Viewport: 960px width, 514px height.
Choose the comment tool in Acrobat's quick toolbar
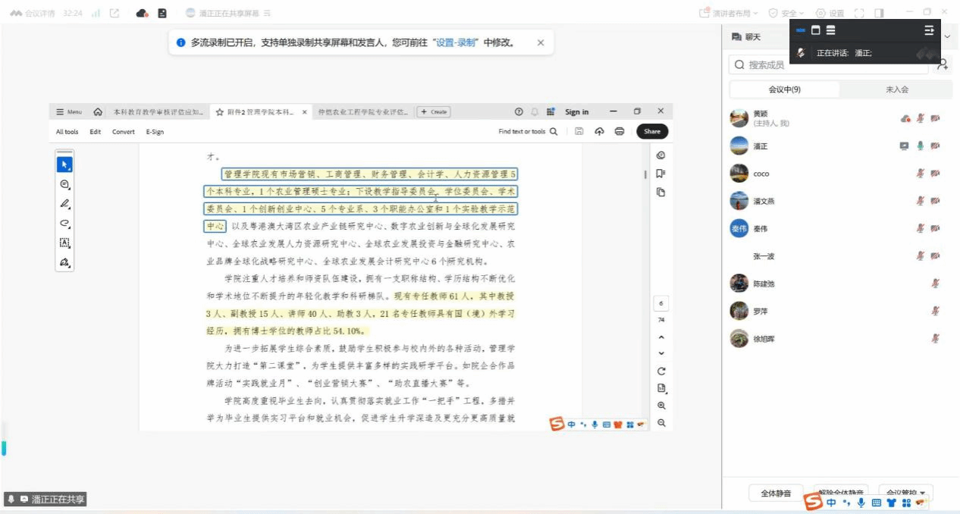tap(65, 184)
